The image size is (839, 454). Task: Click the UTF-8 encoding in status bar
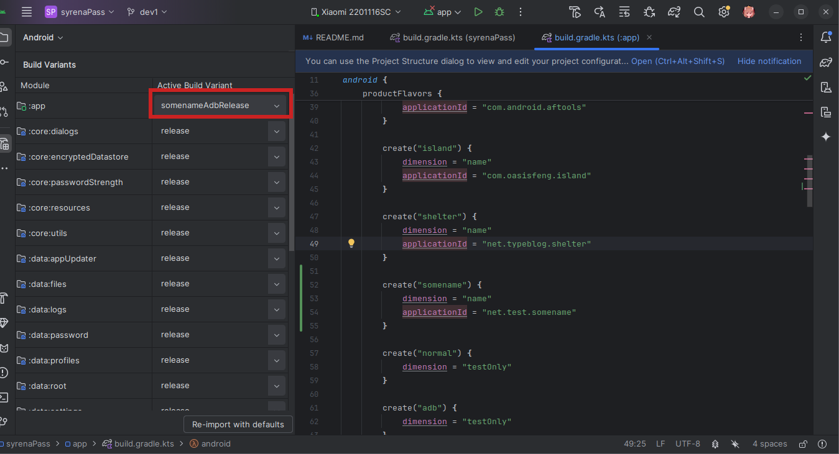(688, 444)
